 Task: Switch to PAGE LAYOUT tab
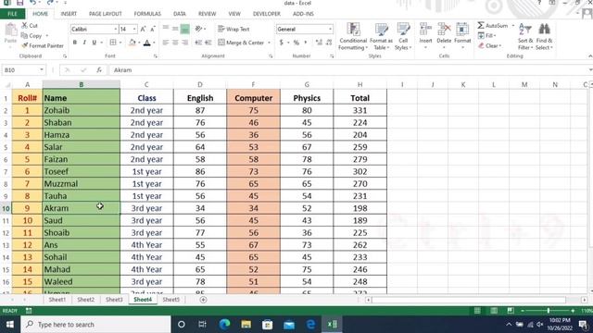[x=105, y=14]
